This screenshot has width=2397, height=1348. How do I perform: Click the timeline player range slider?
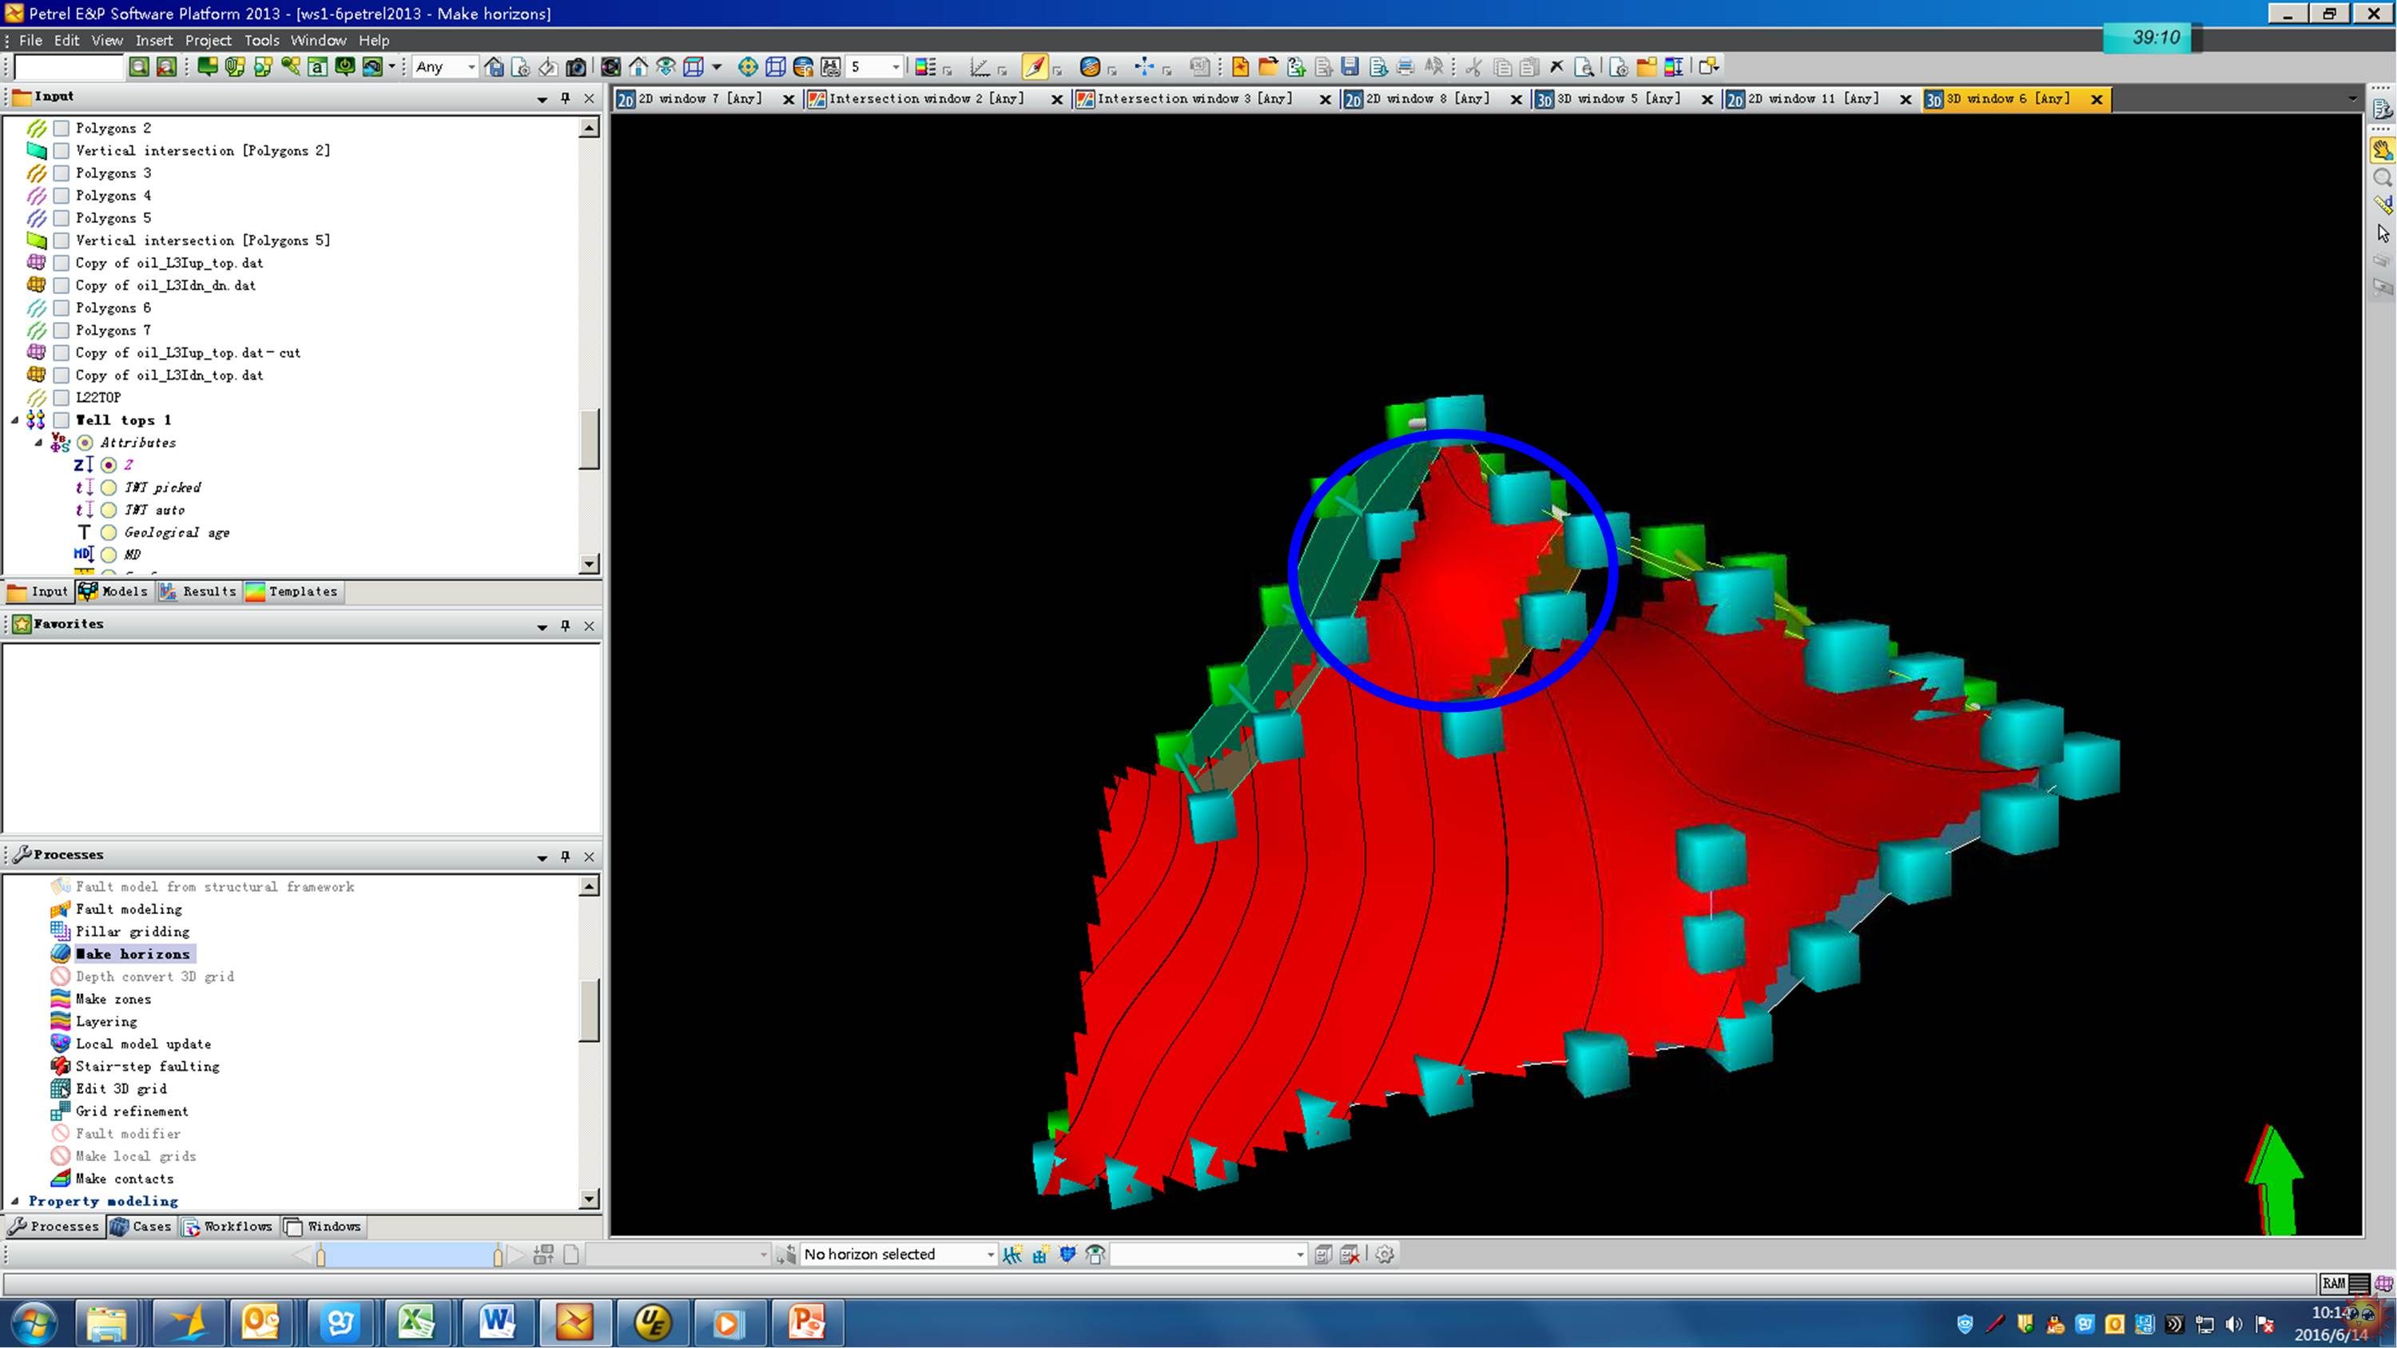coord(409,1255)
